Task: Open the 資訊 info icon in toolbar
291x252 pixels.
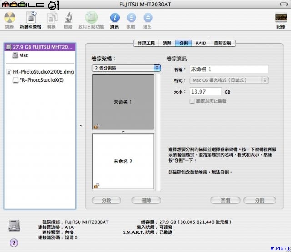Action: tap(115, 18)
